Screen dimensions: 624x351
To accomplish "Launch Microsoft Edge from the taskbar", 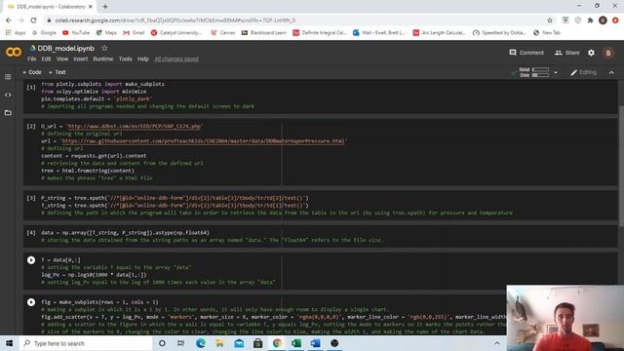I will (201, 343).
